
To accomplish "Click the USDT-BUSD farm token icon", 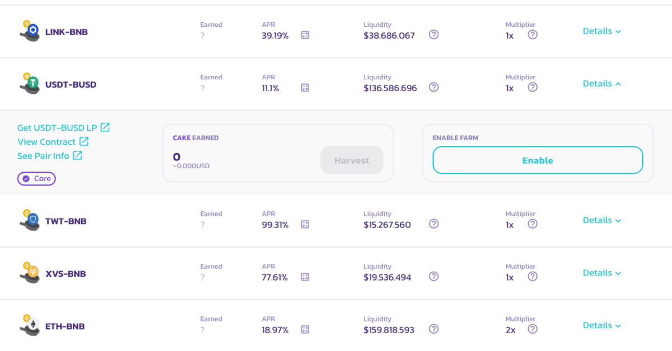I will click(x=30, y=84).
